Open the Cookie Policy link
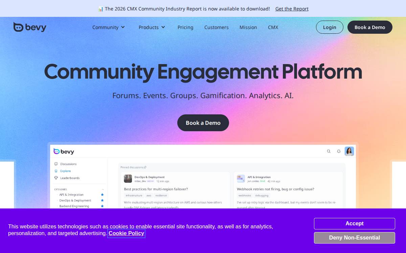Image resolution: width=406 pixels, height=253 pixels. pyautogui.click(x=127, y=233)
